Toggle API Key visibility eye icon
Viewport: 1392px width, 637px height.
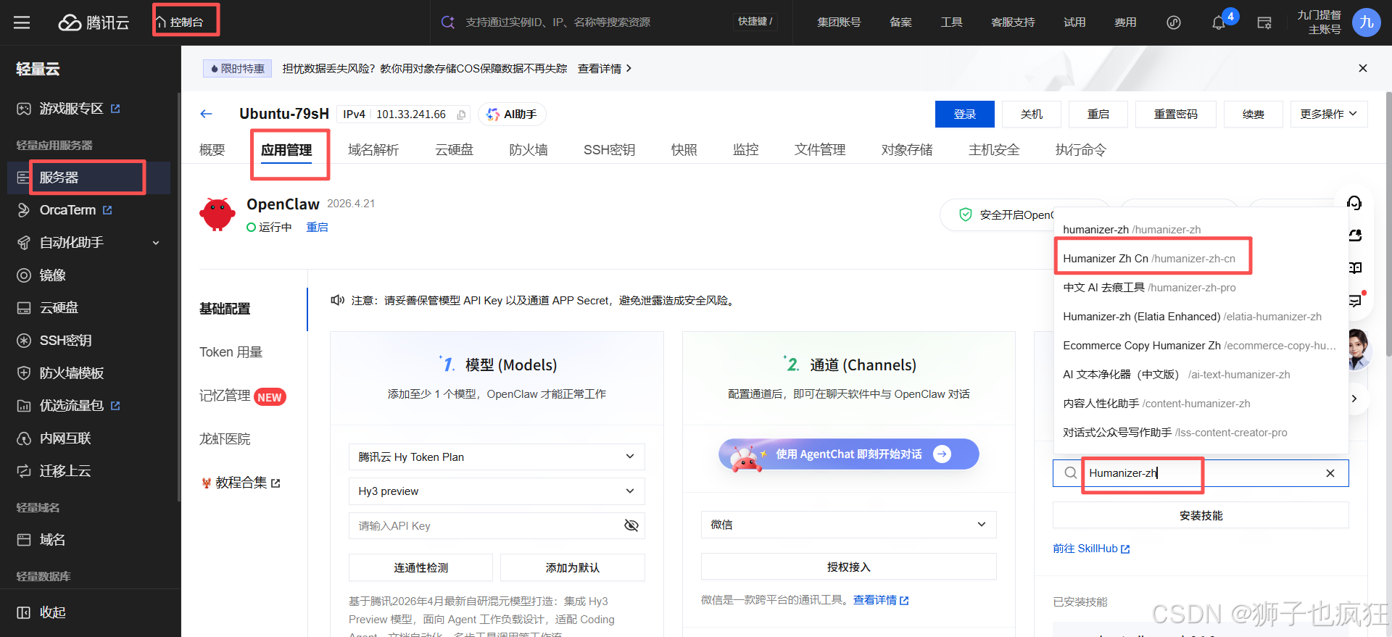pos(631,525)
